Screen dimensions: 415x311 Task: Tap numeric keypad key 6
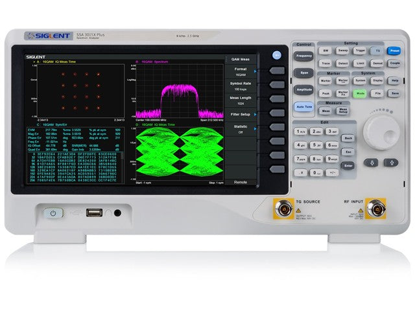pyautogui.click(x=332, y=145)
